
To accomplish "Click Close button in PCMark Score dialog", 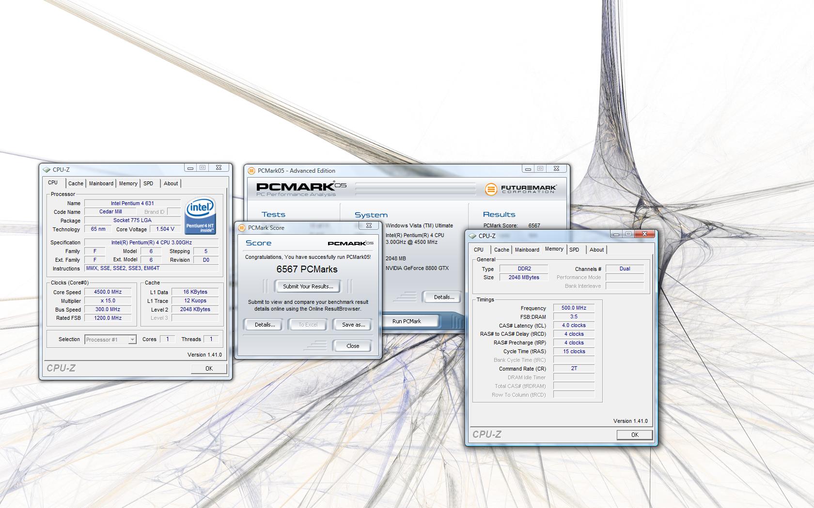I will tap(353, 346).
